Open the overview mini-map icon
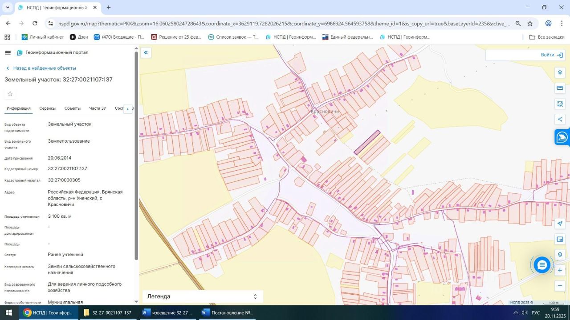This screenshot has height=320, width=570. [560, 239]
